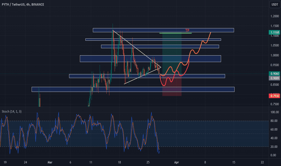Screen dimensions: 281x166
Task: Click the 0.9500 price axis value
Action: point(275,65)
